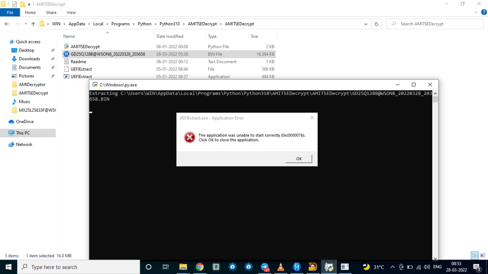Open Explorer Help question mark

pos(483,12)
